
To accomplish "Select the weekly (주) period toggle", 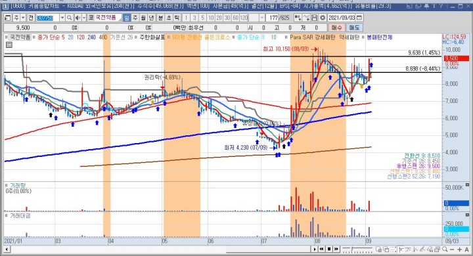I will (135, 18).
